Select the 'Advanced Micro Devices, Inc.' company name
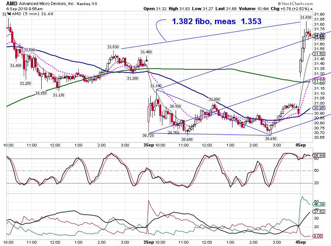 [x=47, y=3]
